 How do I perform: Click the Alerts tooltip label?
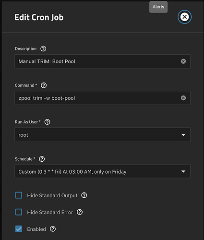[158, 7]
